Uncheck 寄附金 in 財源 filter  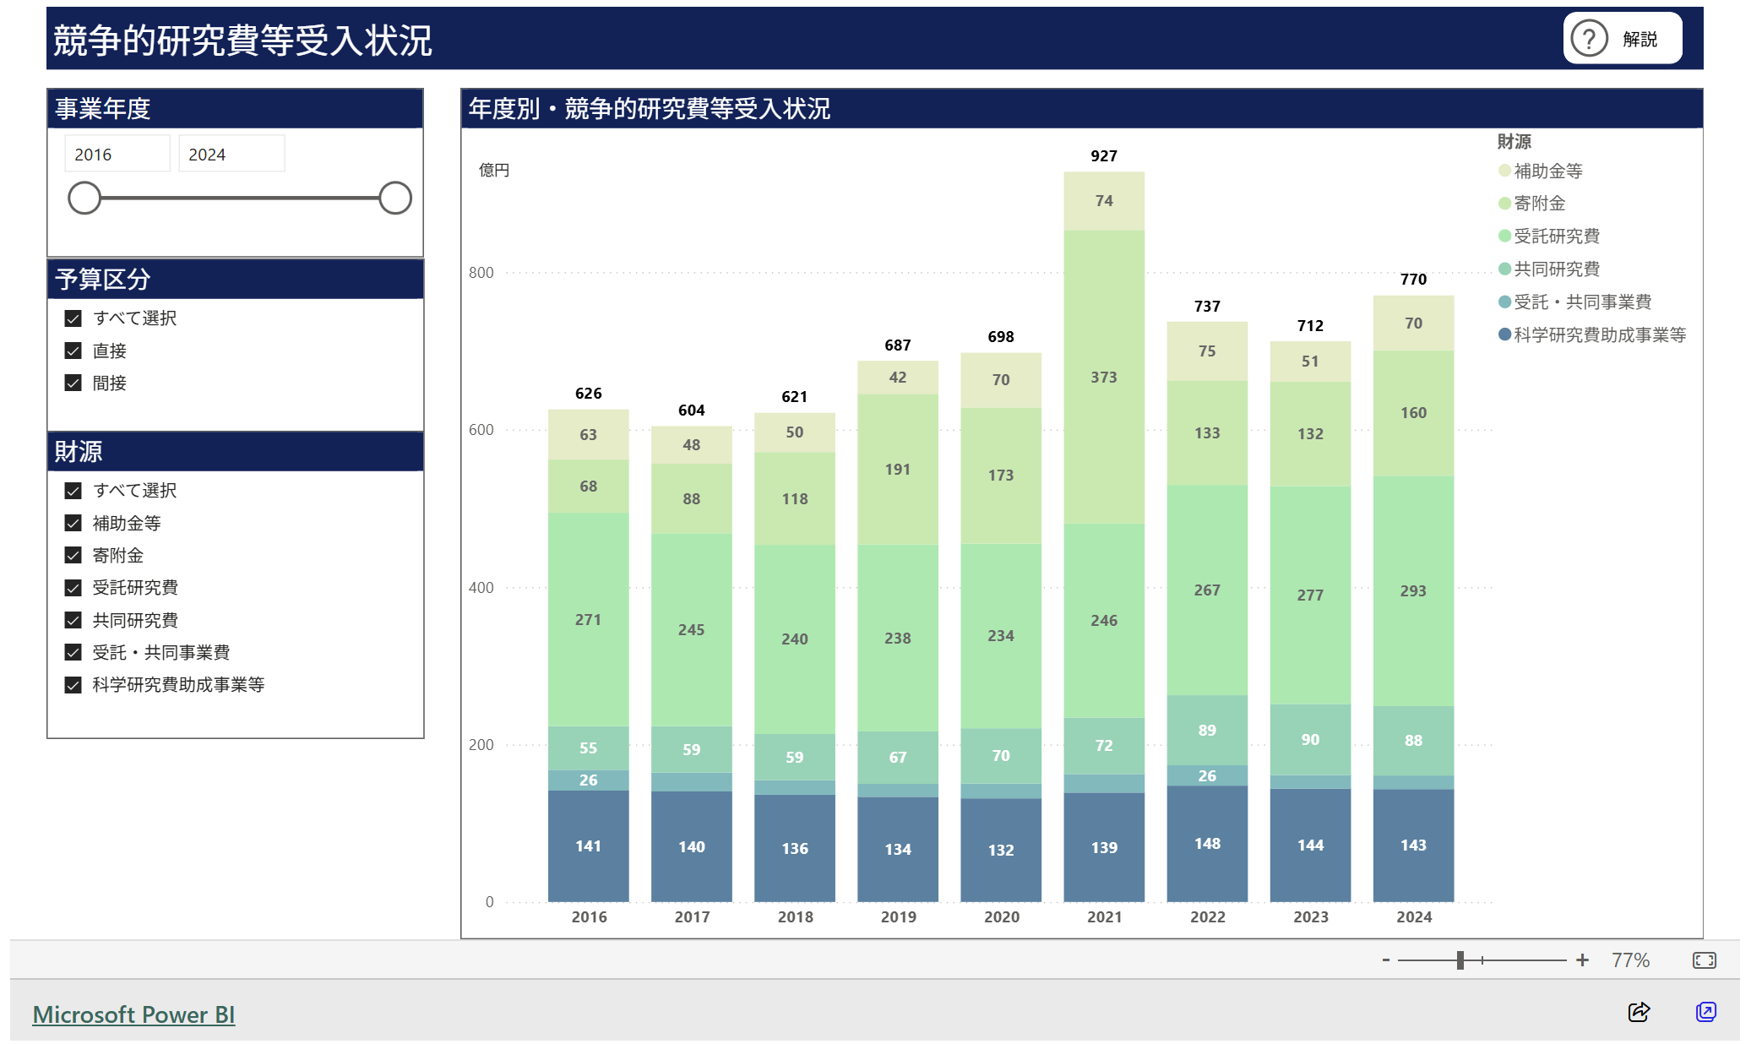[73, 555]
